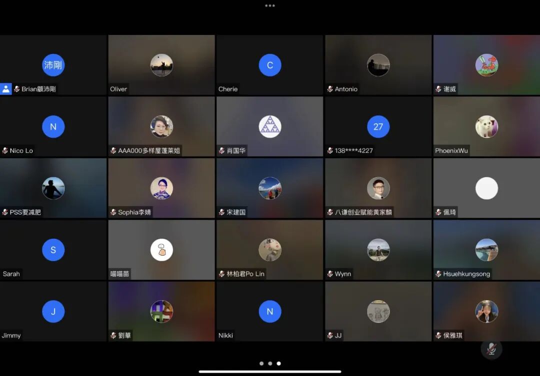
Task: Click muted mic icon next to 劉華
Action: (113, 336)
